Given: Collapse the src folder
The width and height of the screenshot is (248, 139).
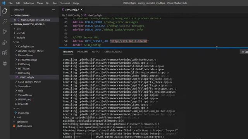Looking at the screenshot, I should [15, 108].
